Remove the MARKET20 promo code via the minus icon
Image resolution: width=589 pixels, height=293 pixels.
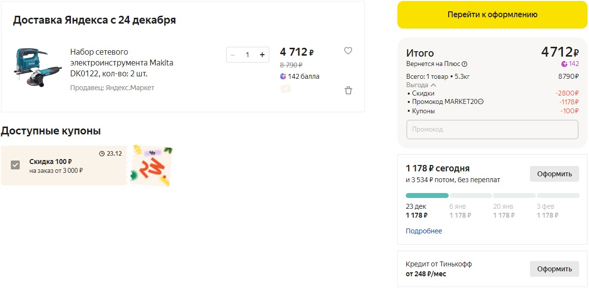coord(481,102)
